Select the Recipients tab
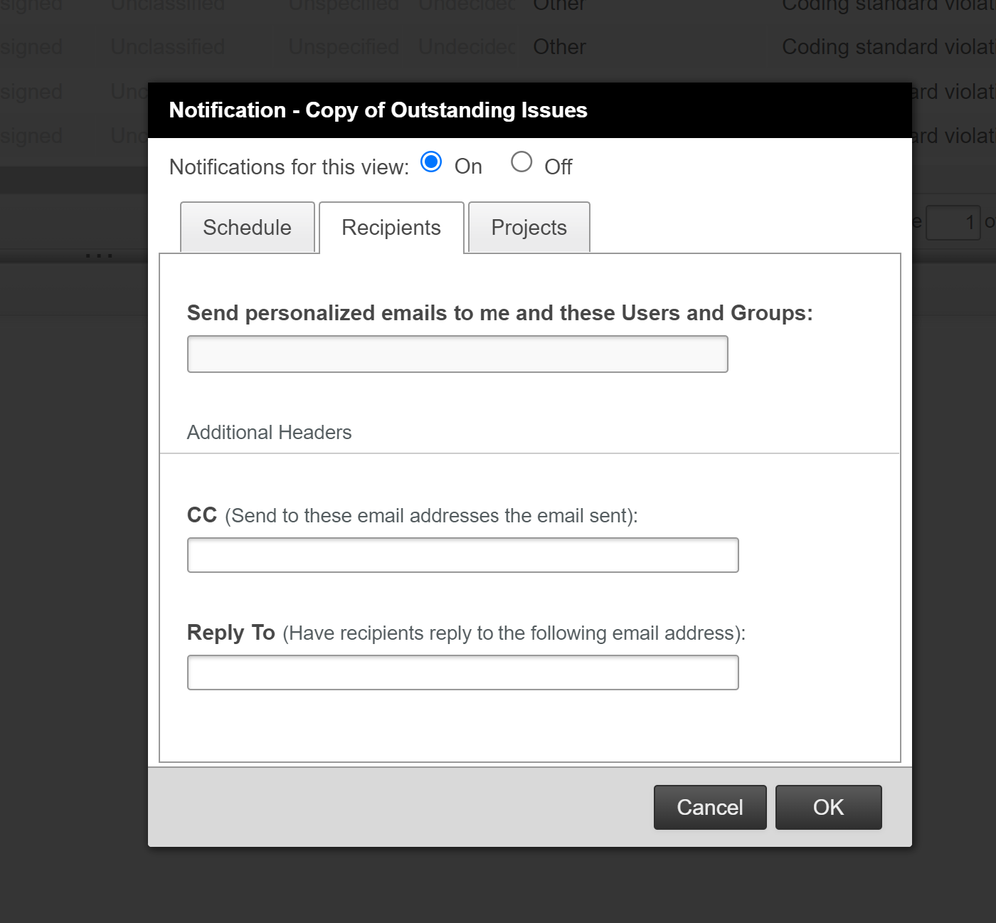Screen dimensions: 996x923 [x=391, y=228]
